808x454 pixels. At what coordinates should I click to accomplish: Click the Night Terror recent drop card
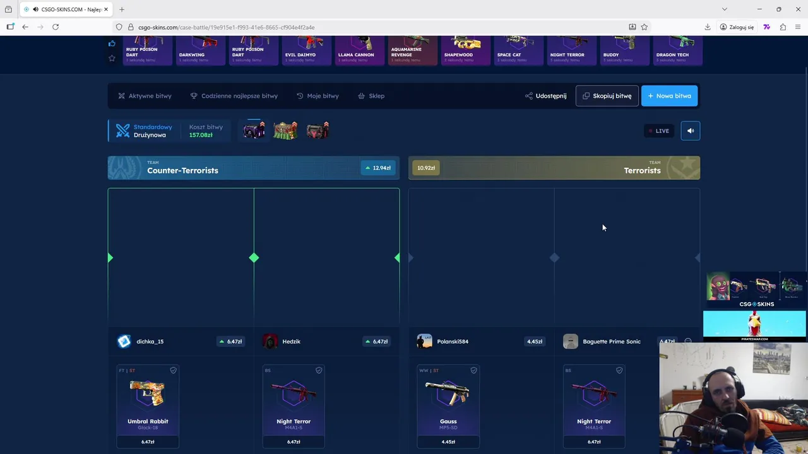[x=572, y=50]
